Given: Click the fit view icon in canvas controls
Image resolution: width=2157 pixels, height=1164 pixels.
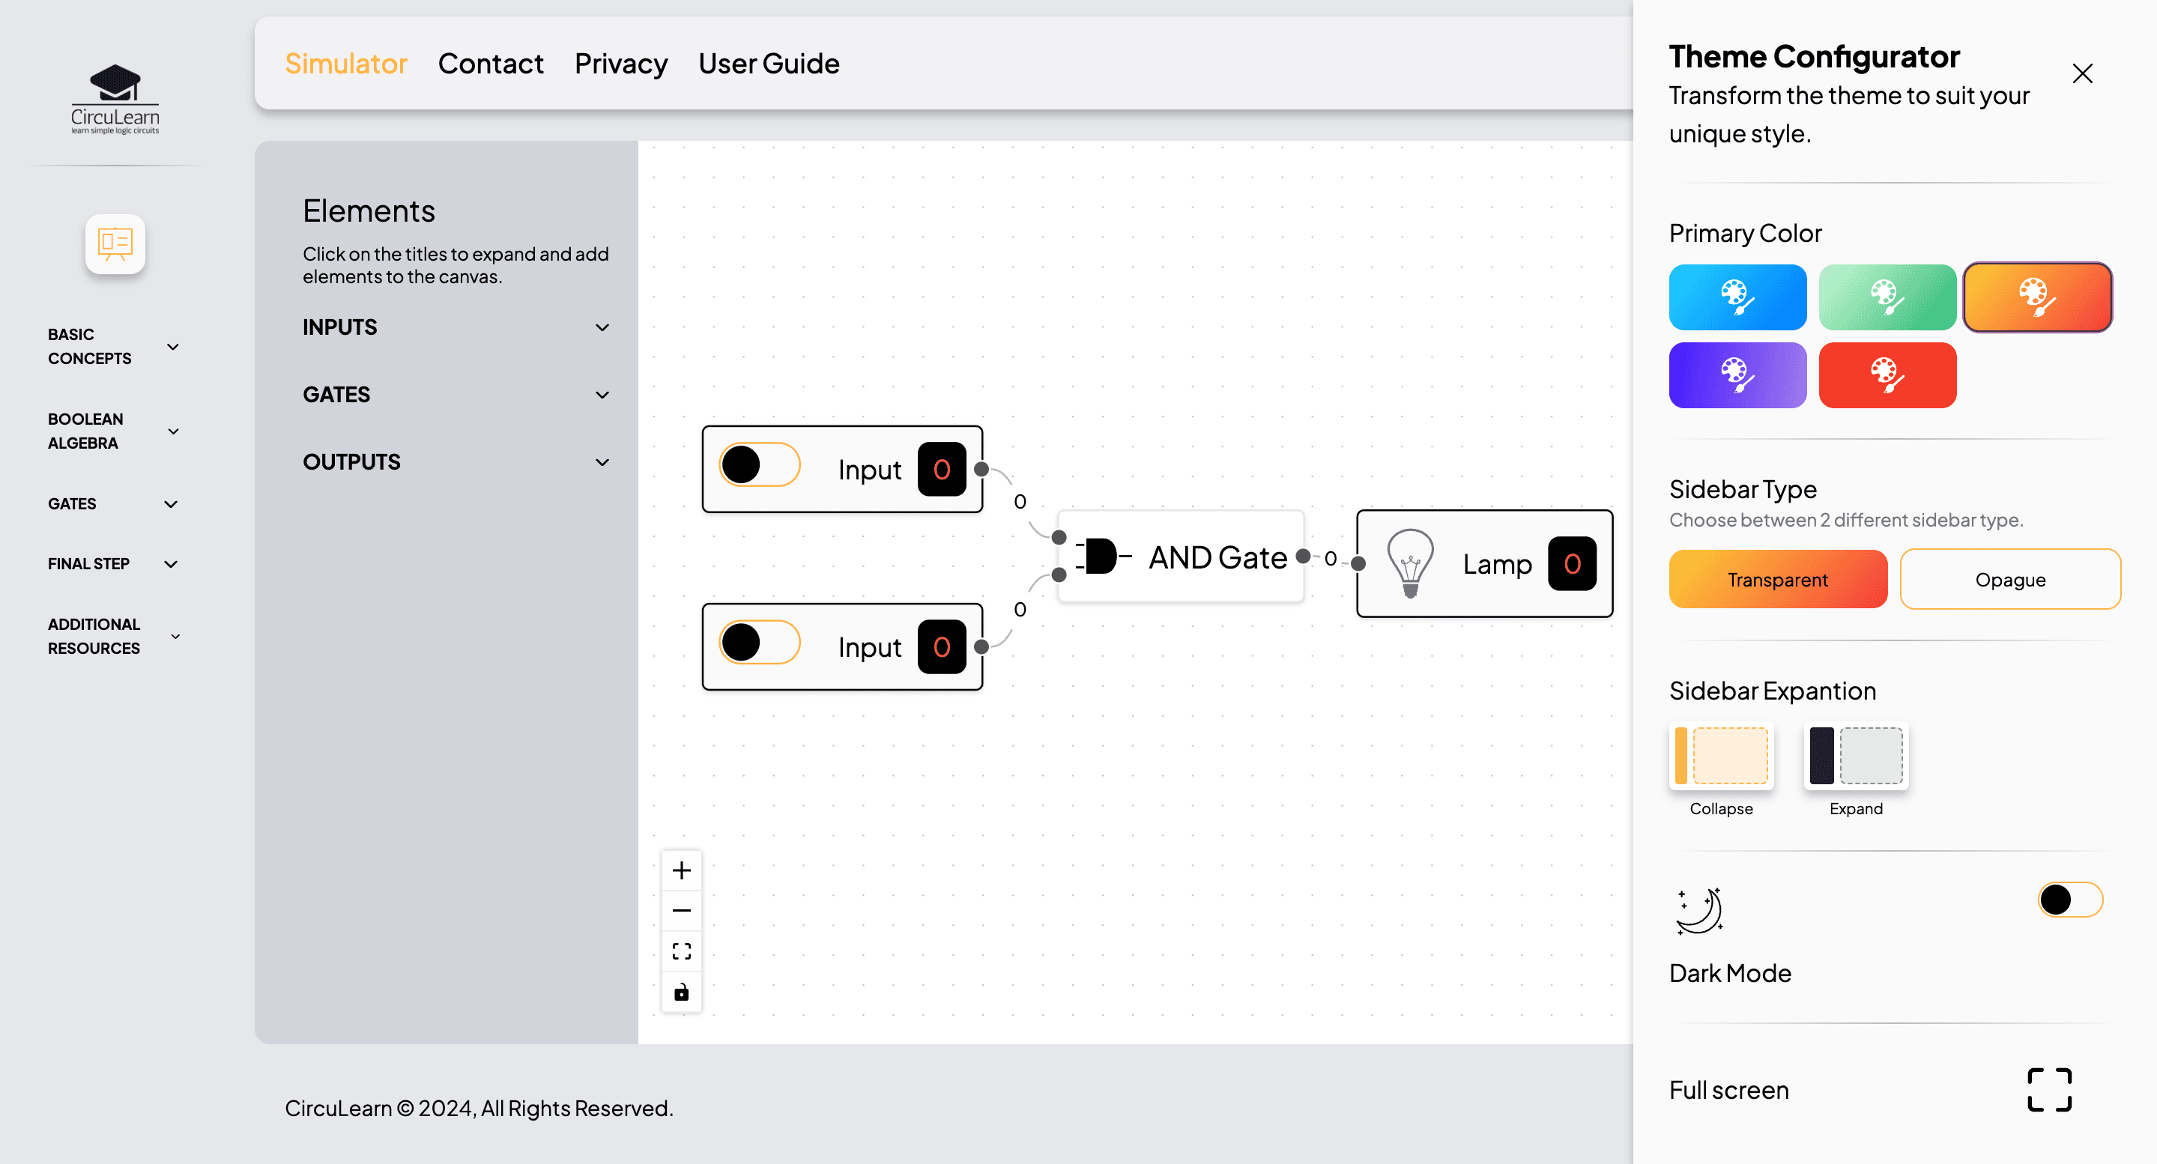Looking at the screenshot, I should [x=682, y=951].
